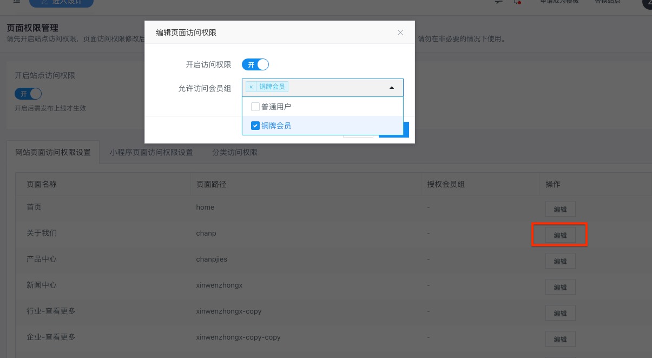Toggle the 开启站点访问权限 switch
The width and height of the screenshot is (652, 358).
(x=28, y=94)
